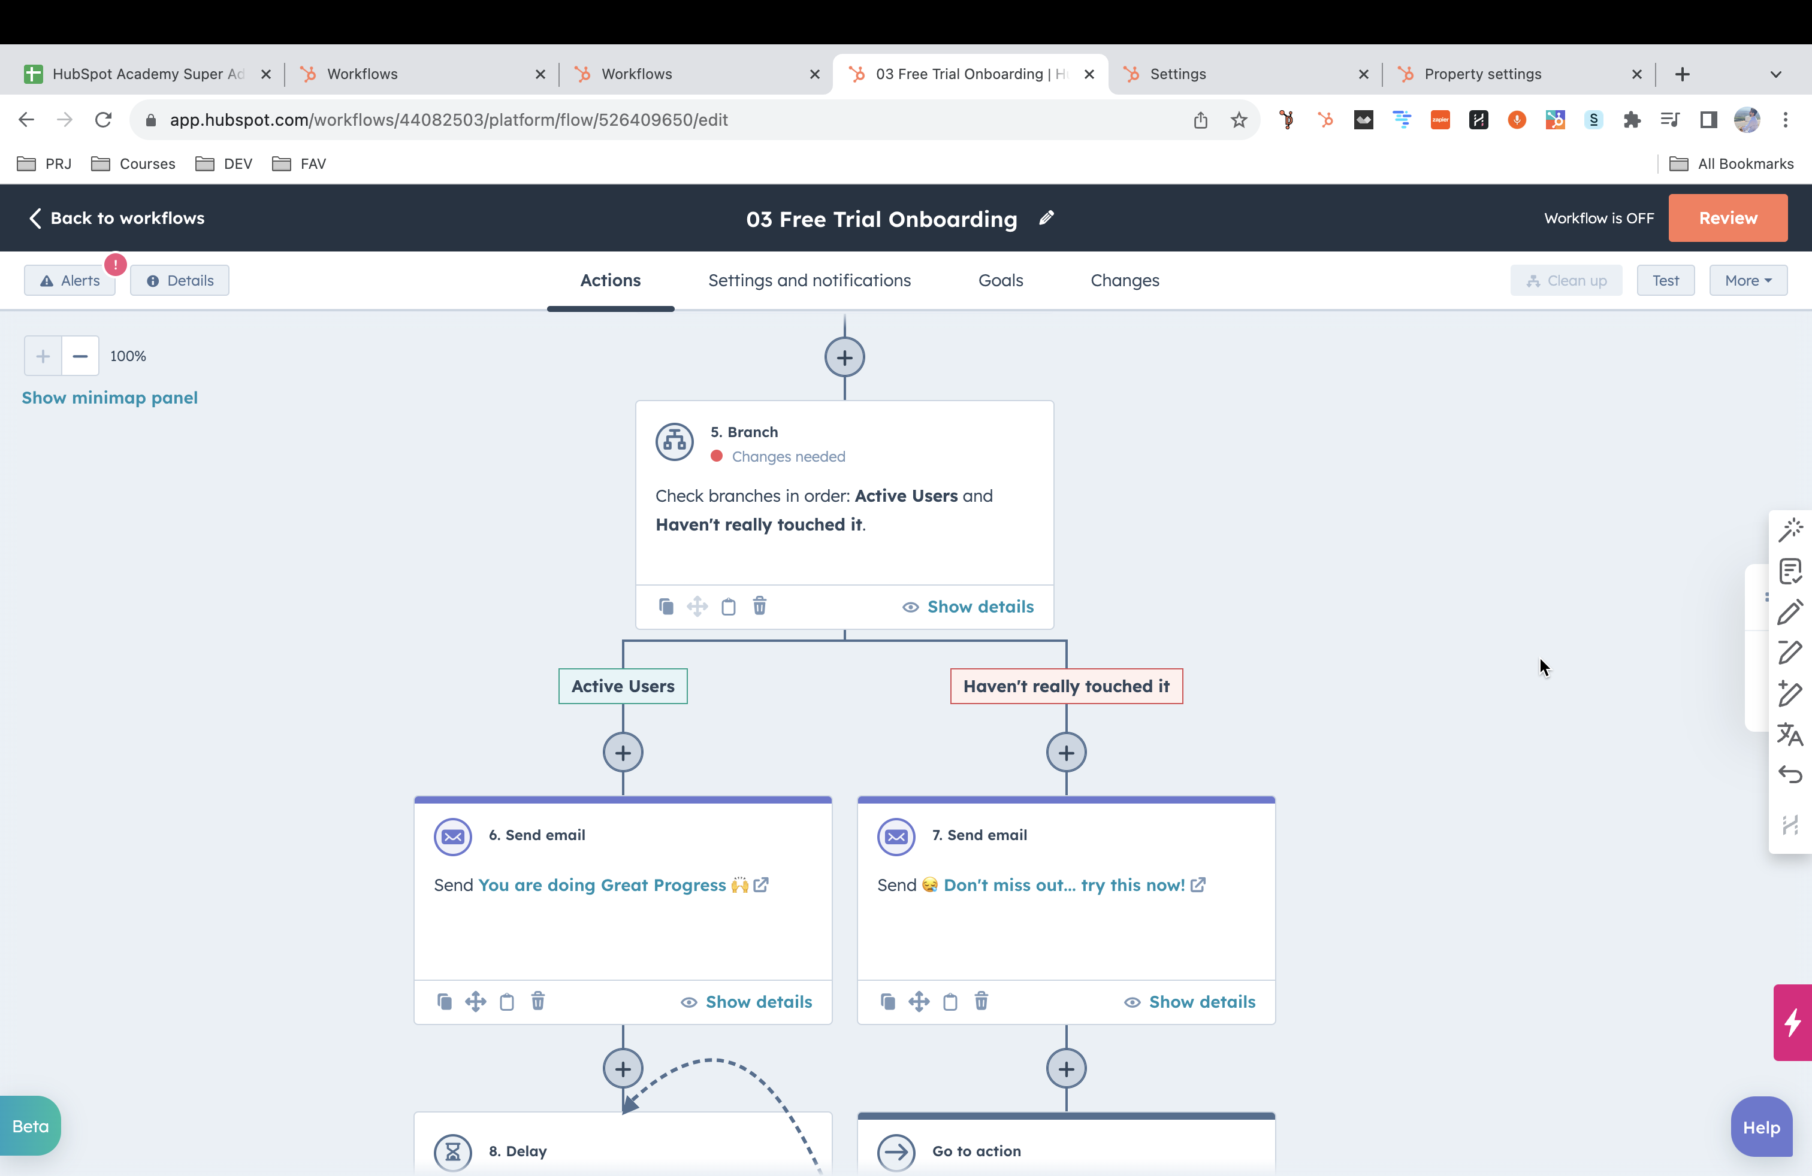Click trash icon on Branch action card

[x=759, y=606]
